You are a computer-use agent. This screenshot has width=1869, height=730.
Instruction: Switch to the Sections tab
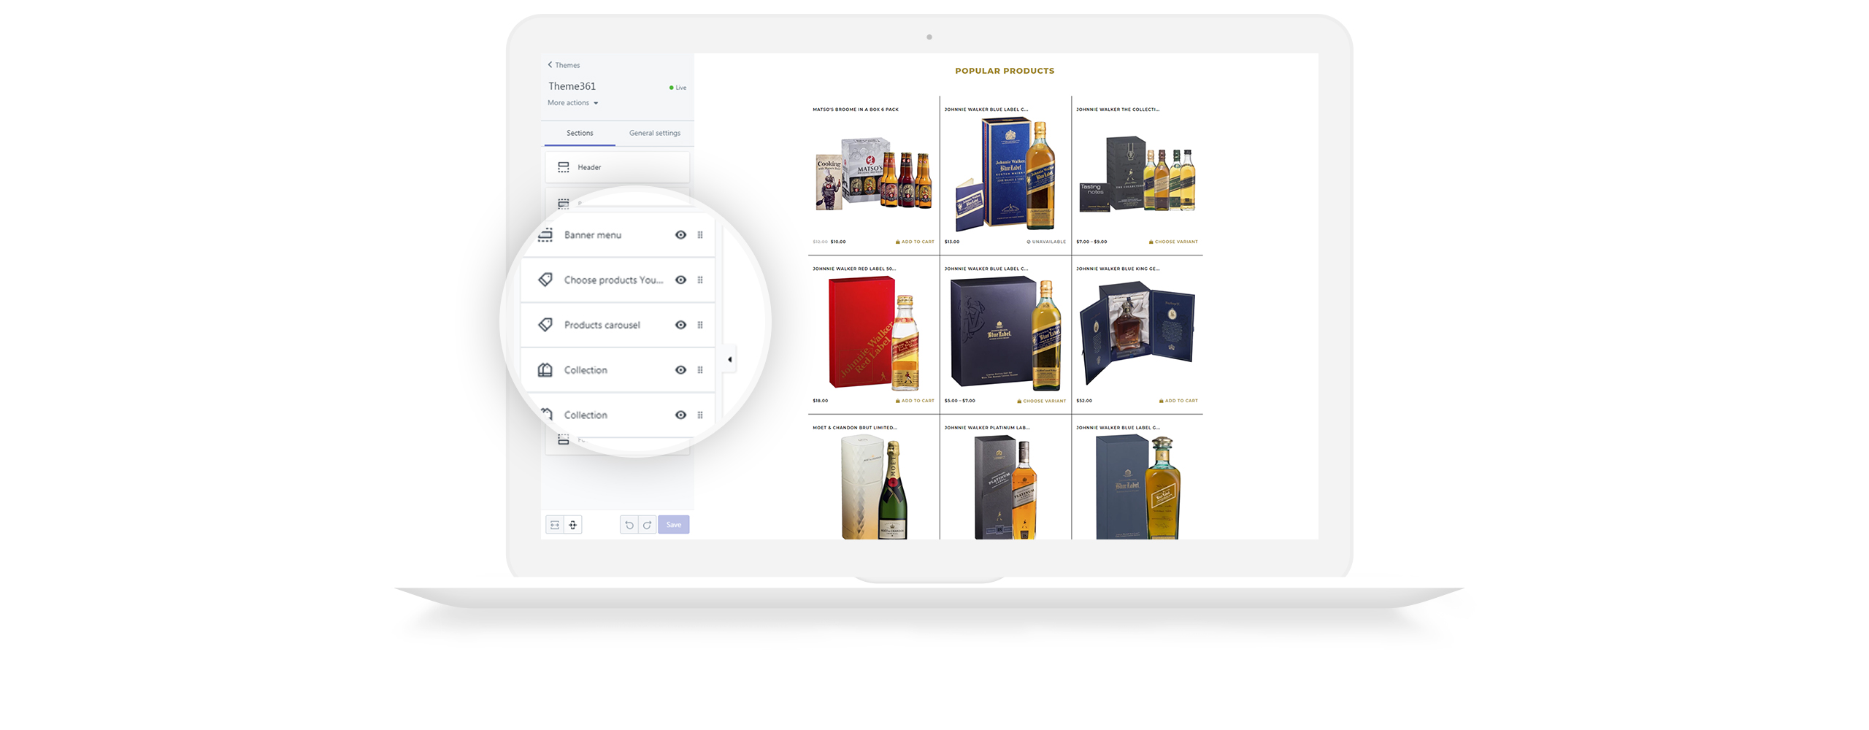(x=580, y=133)
